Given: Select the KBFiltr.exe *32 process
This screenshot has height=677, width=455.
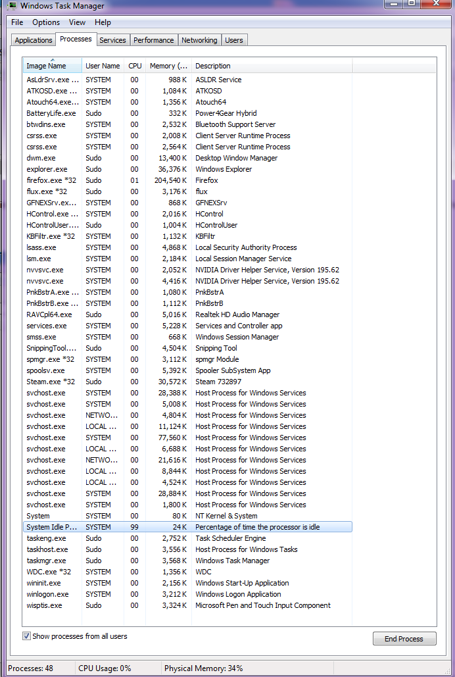Looking at the screenshot, I should [x=187, y=236].
